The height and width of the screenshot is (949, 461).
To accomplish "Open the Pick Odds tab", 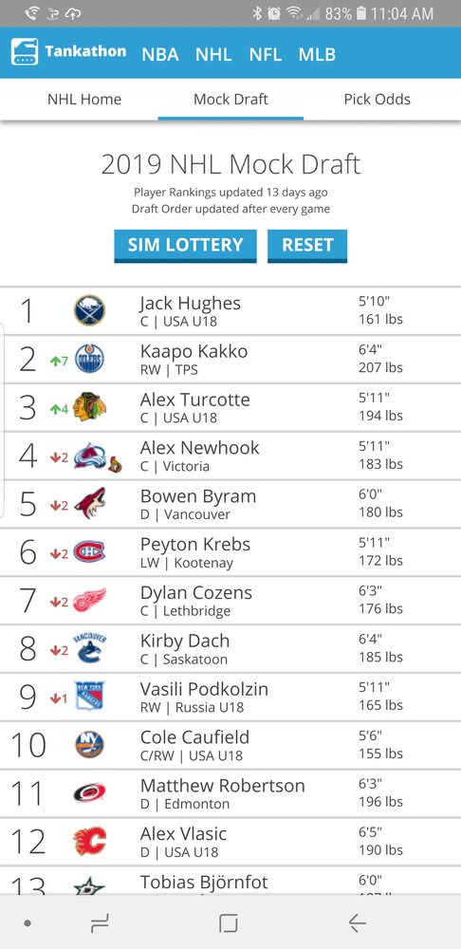I will click(x=377, y=100).
